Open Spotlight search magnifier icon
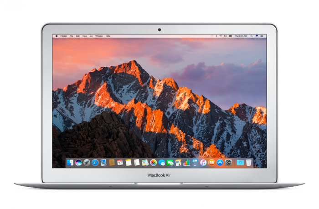This screenshot has width=319, height=209. [252, 36]
